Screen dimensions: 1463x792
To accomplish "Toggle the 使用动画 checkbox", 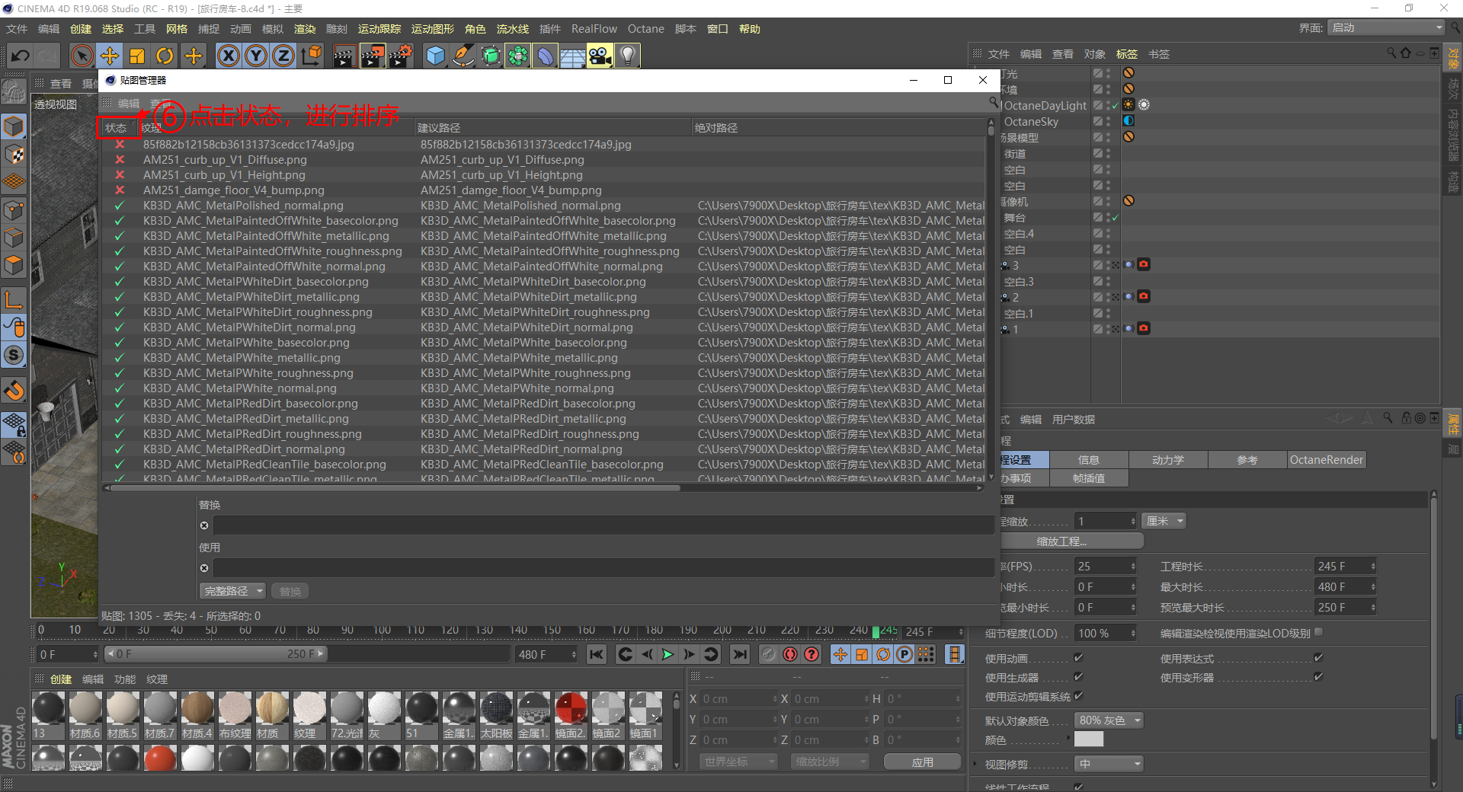I will click(x=1078, y=657).
